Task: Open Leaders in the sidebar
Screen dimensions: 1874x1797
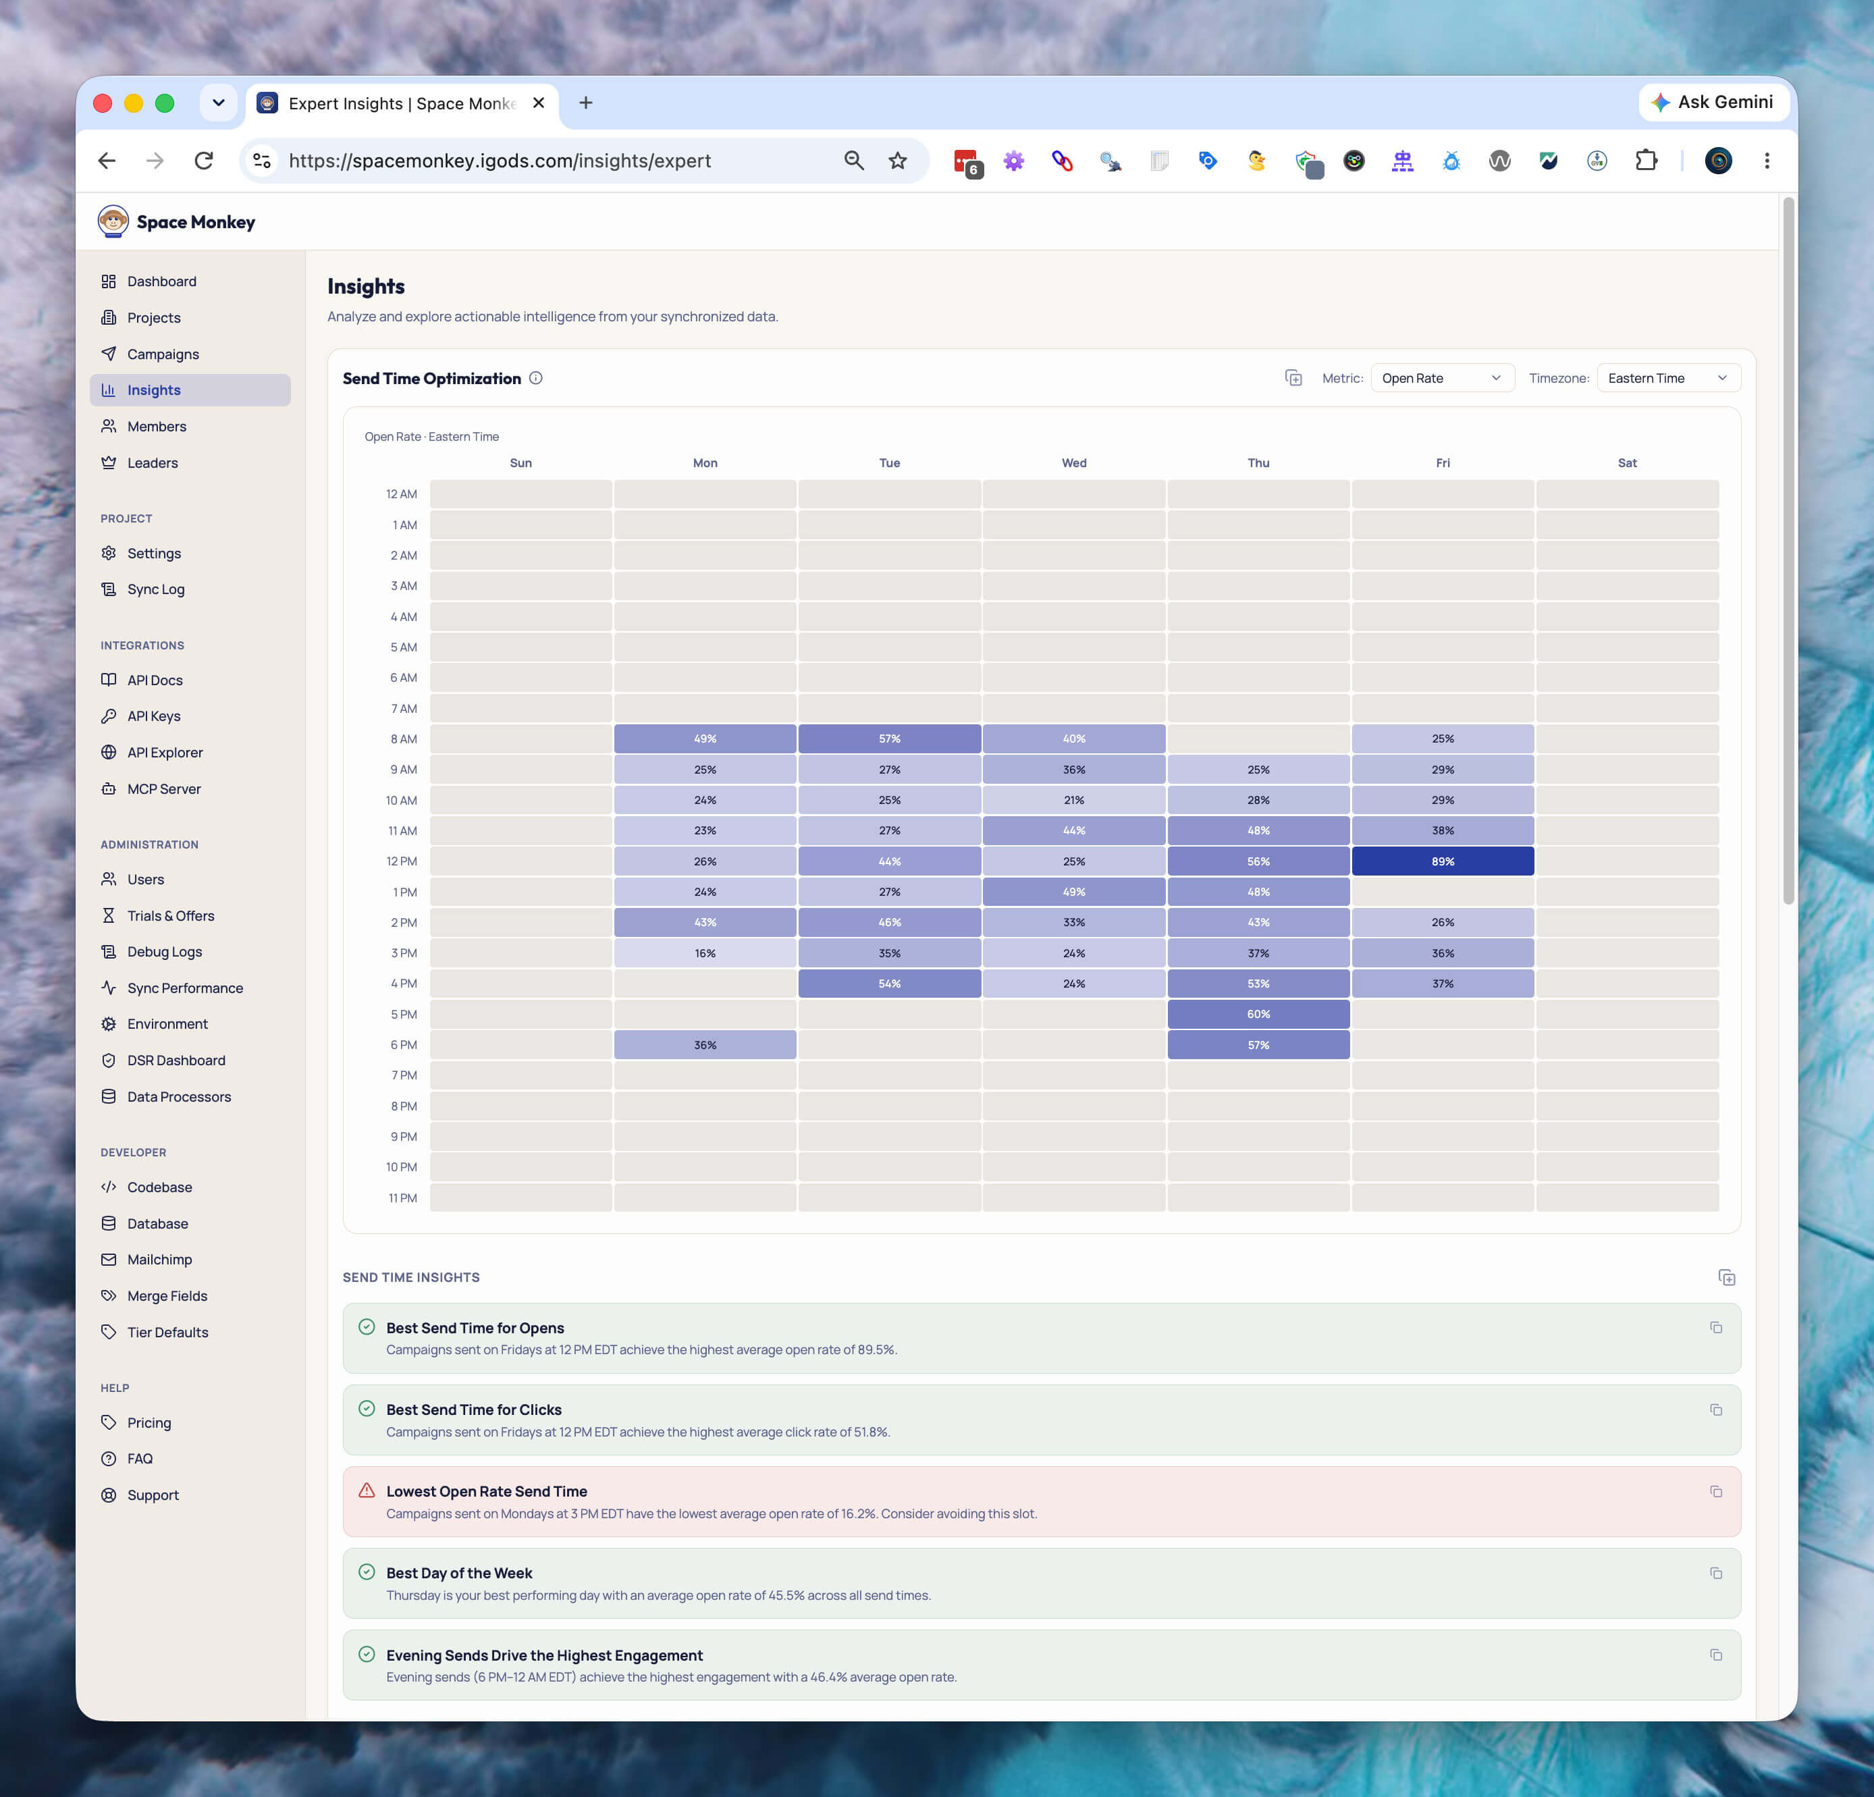Action: click(189, 462)
